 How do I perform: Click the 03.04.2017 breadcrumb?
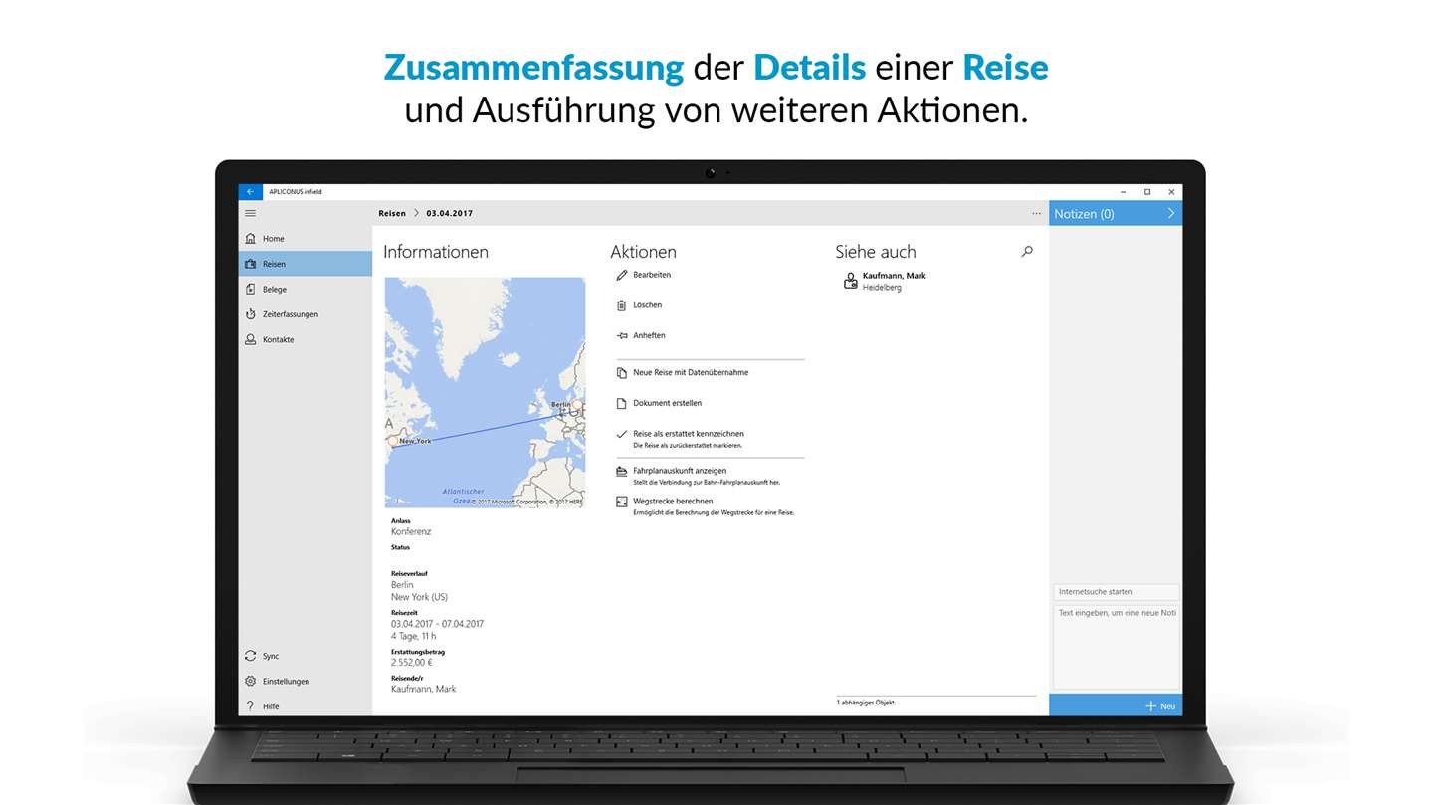pyautogui.click(x=450, y=213)
